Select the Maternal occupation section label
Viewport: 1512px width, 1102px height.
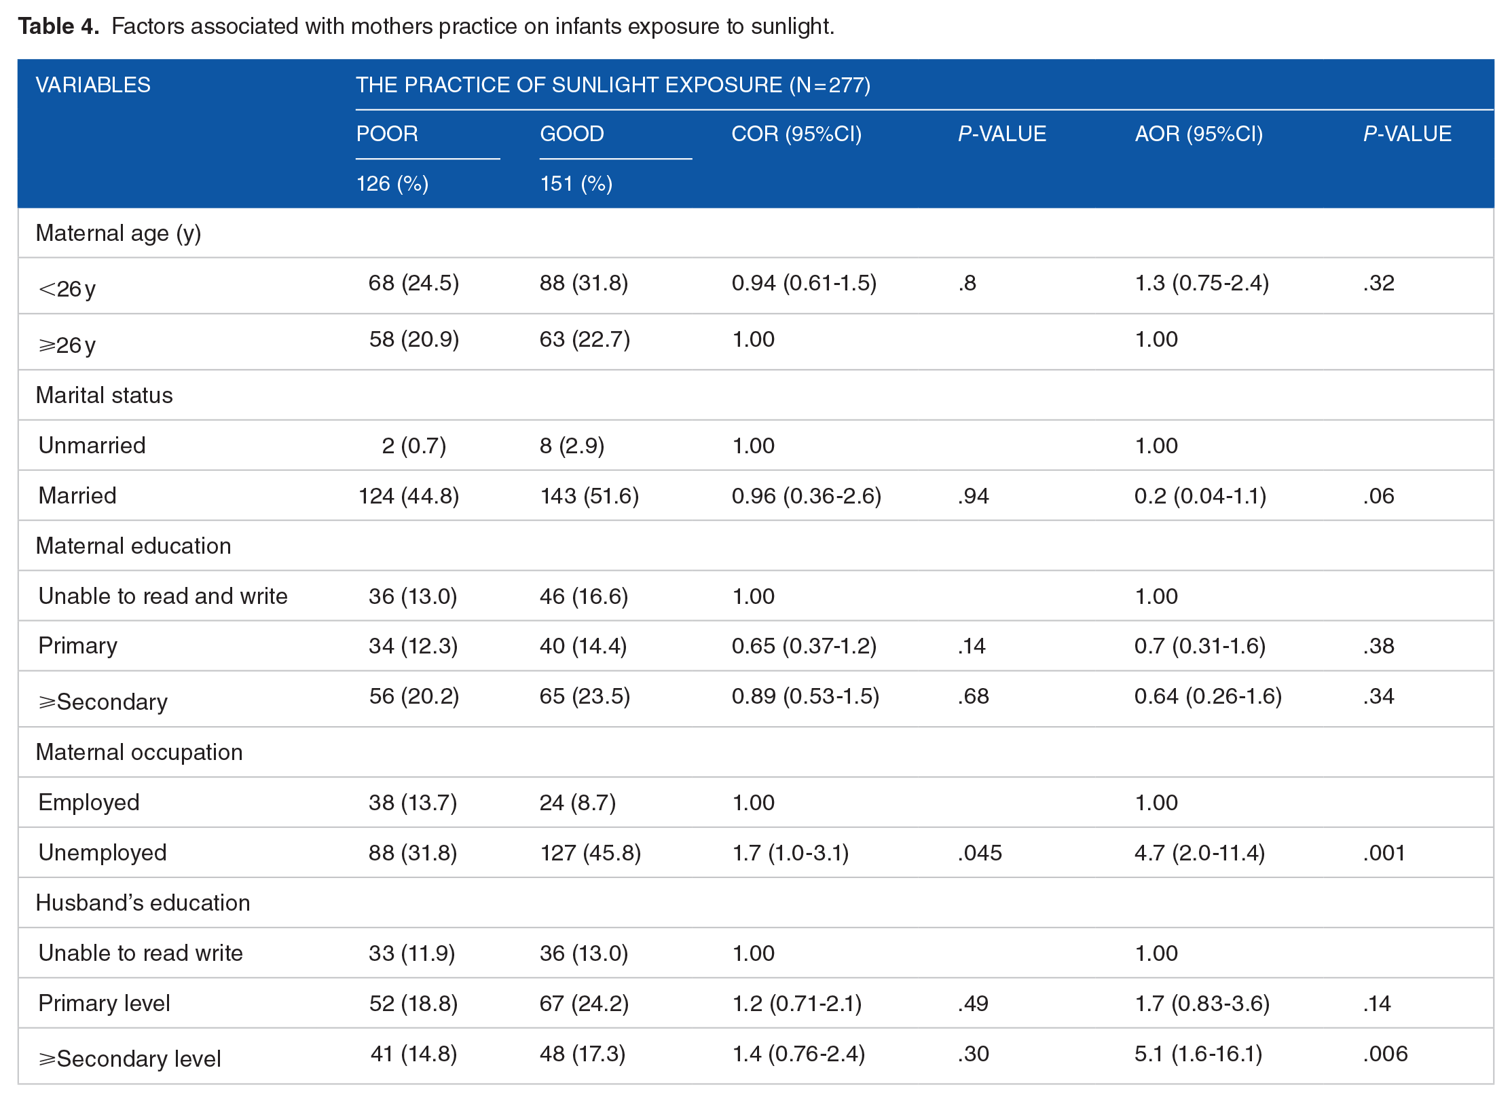[x=139, y=752]
